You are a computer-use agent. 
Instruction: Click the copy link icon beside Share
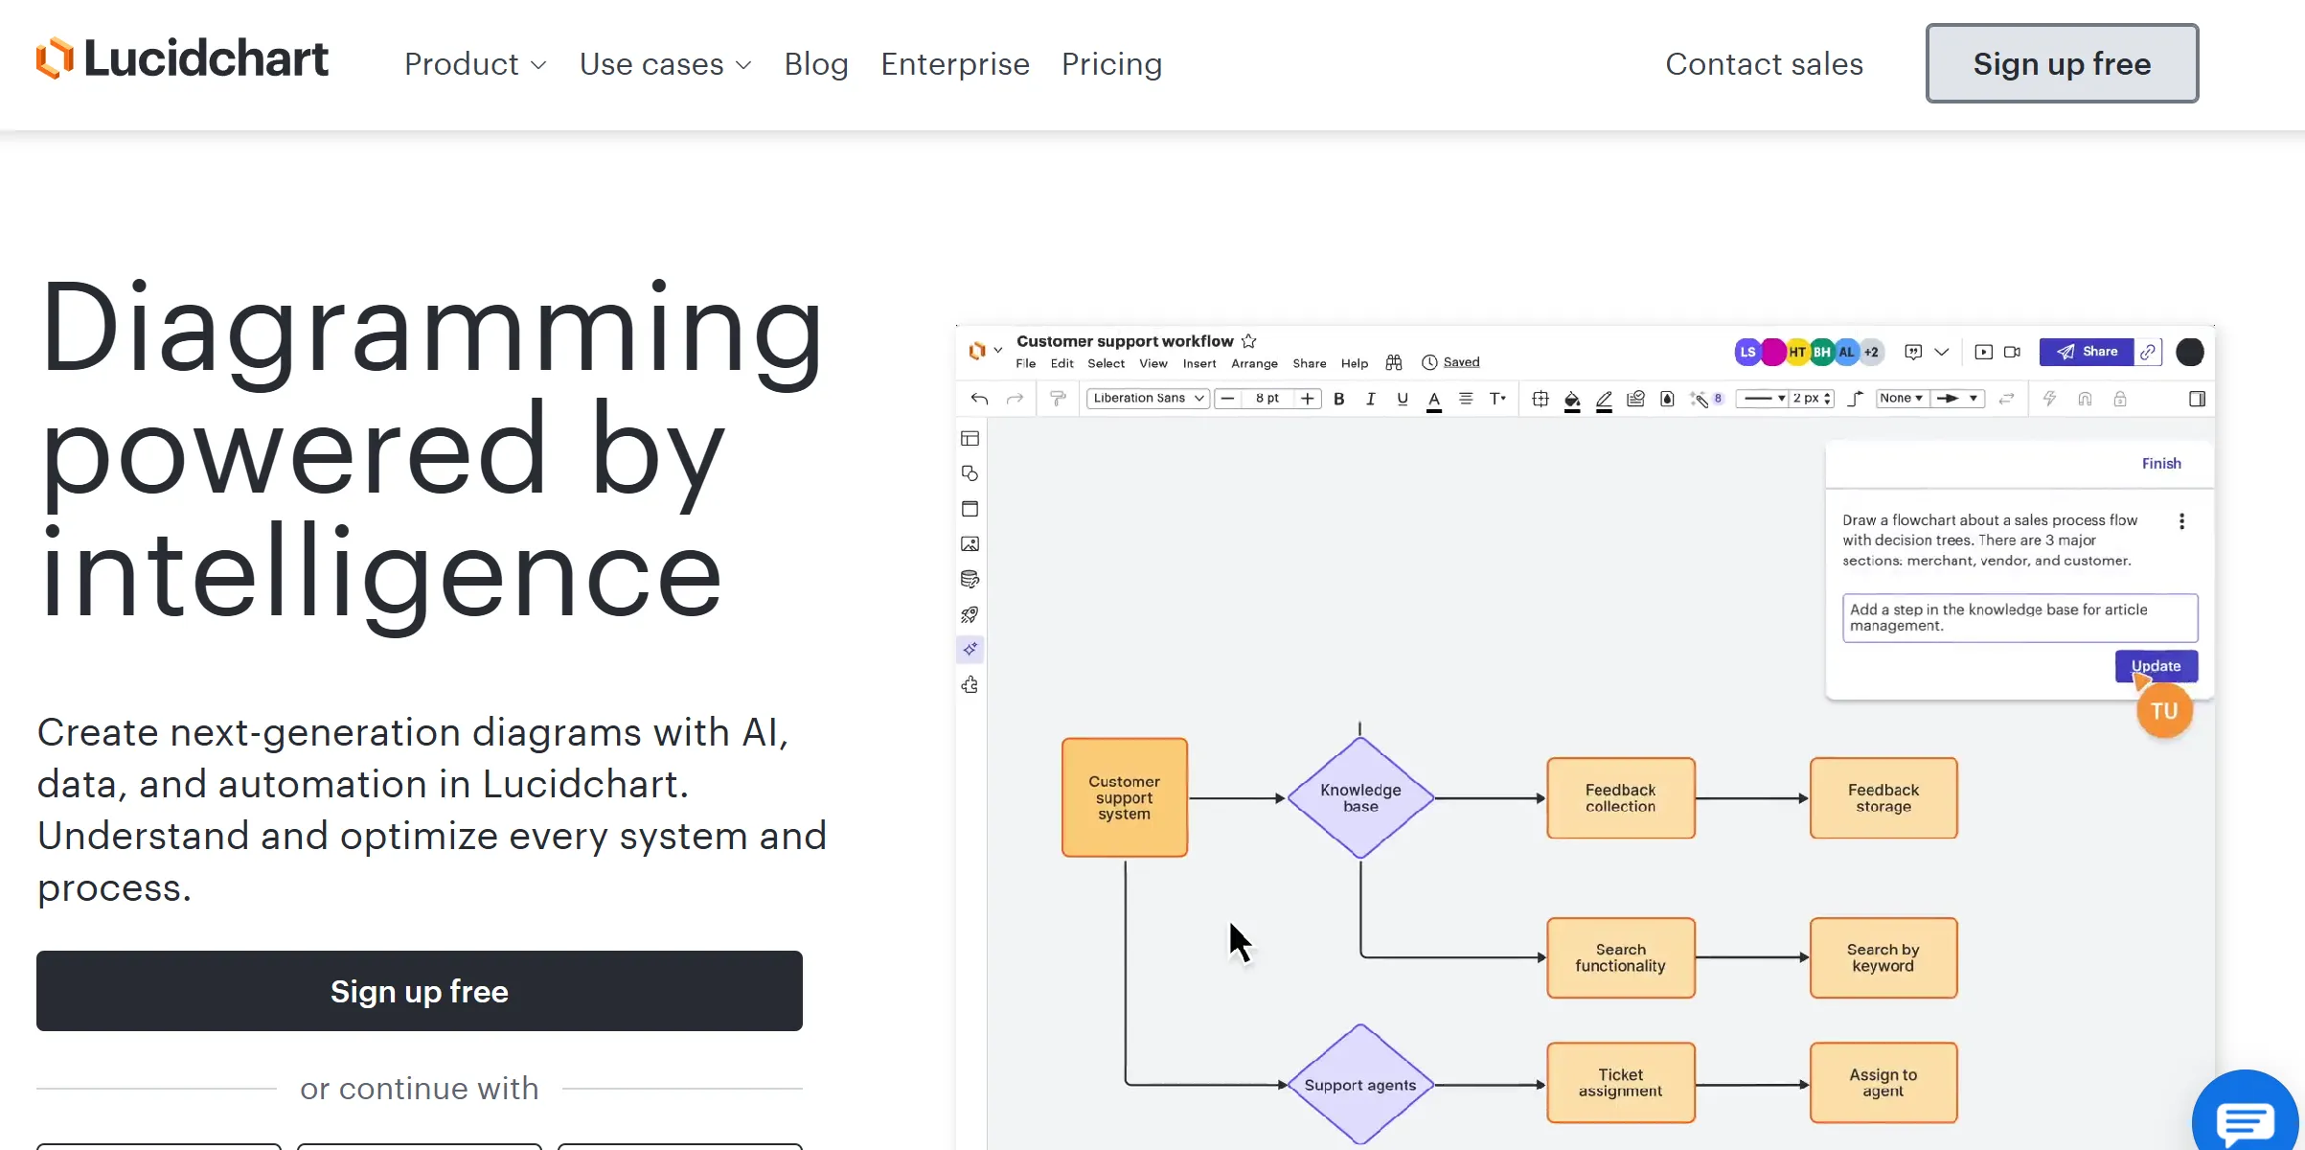point(2148,352)
